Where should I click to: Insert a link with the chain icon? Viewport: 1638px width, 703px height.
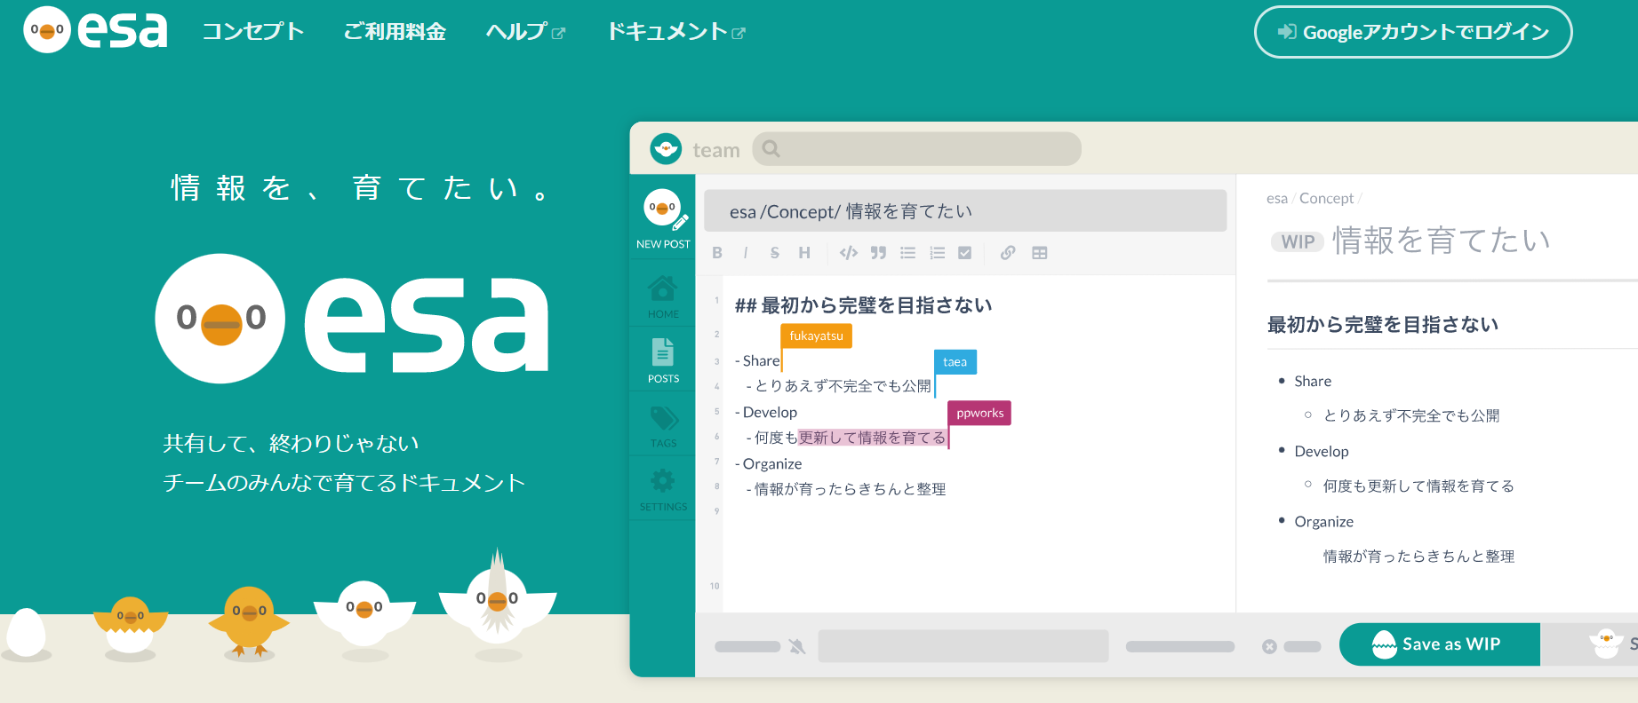coord(1008,253)
